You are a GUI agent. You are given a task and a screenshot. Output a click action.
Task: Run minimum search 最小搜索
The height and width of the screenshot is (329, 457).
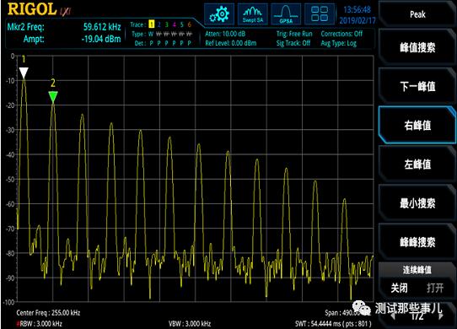[x=417, y=203]
